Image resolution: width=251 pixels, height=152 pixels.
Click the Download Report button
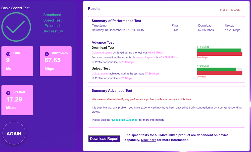[x=104, y=139]
